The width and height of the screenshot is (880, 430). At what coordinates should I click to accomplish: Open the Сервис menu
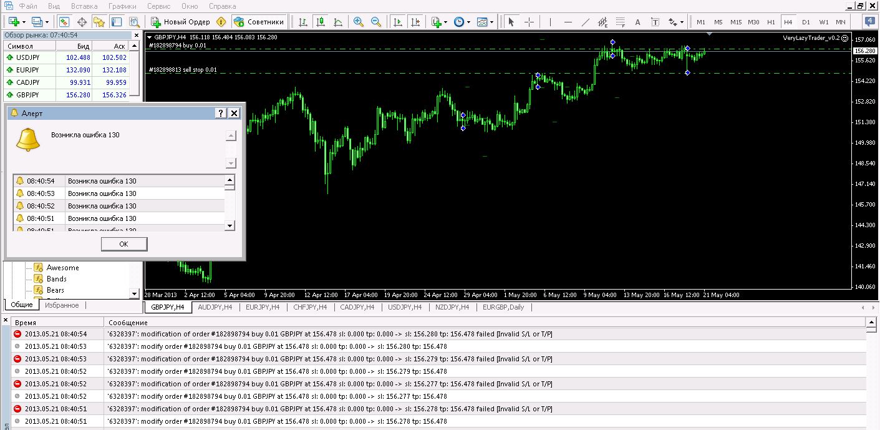(x=158, y=6)
